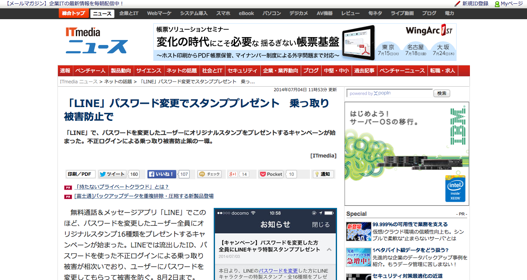Click the article headline about LINE passwords
Image resolution: width=527 pixels, height=280 pixels.
coord(197,110)
